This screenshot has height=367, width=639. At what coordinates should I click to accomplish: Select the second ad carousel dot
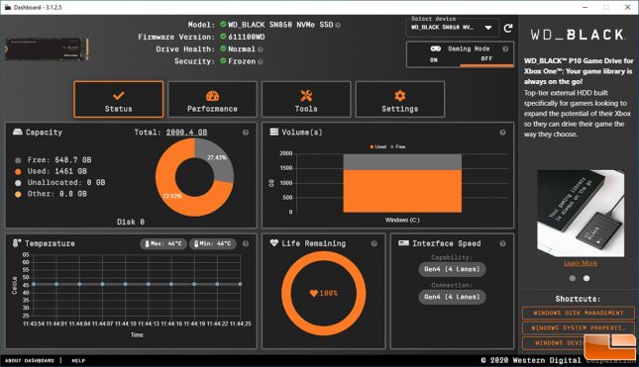coord(586,278)
